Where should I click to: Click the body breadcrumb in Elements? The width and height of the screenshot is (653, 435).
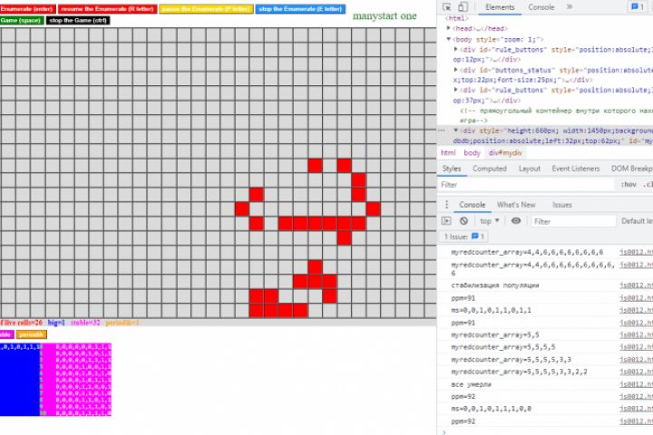pos(472,153)
